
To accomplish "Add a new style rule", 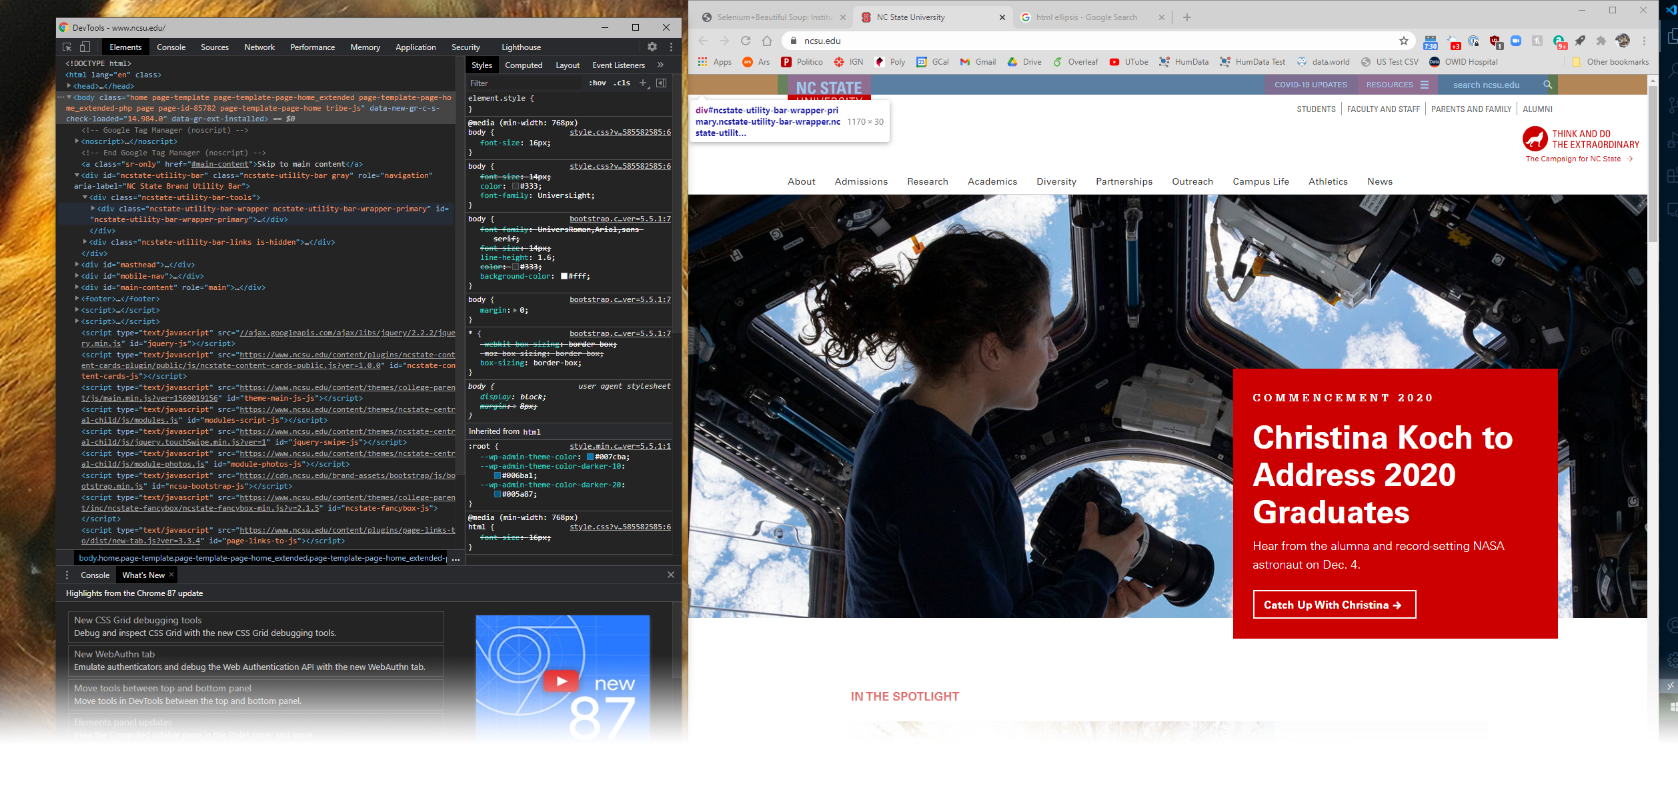I will point(643,83).
